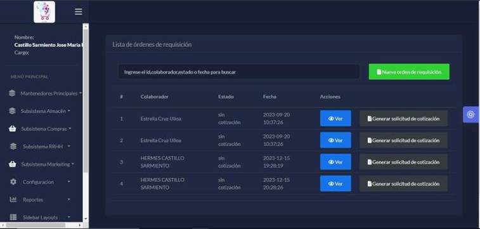480x229 pixels.
Task: Expand Subsistema Compras dropdown arrow
Action: [x=70, y=129]
